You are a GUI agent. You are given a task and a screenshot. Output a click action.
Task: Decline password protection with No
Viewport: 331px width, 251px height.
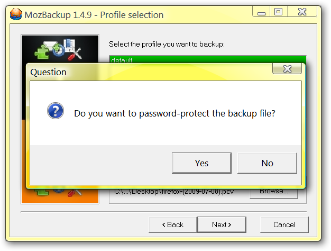pos(267,163)
